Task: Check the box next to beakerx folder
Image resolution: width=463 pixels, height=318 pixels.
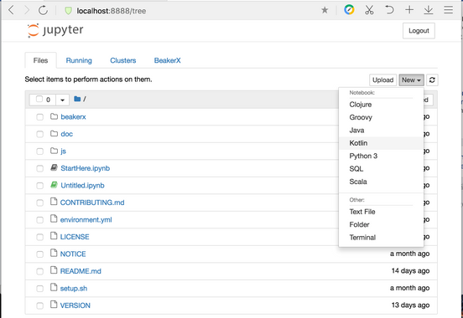Action: click(39, 117)
